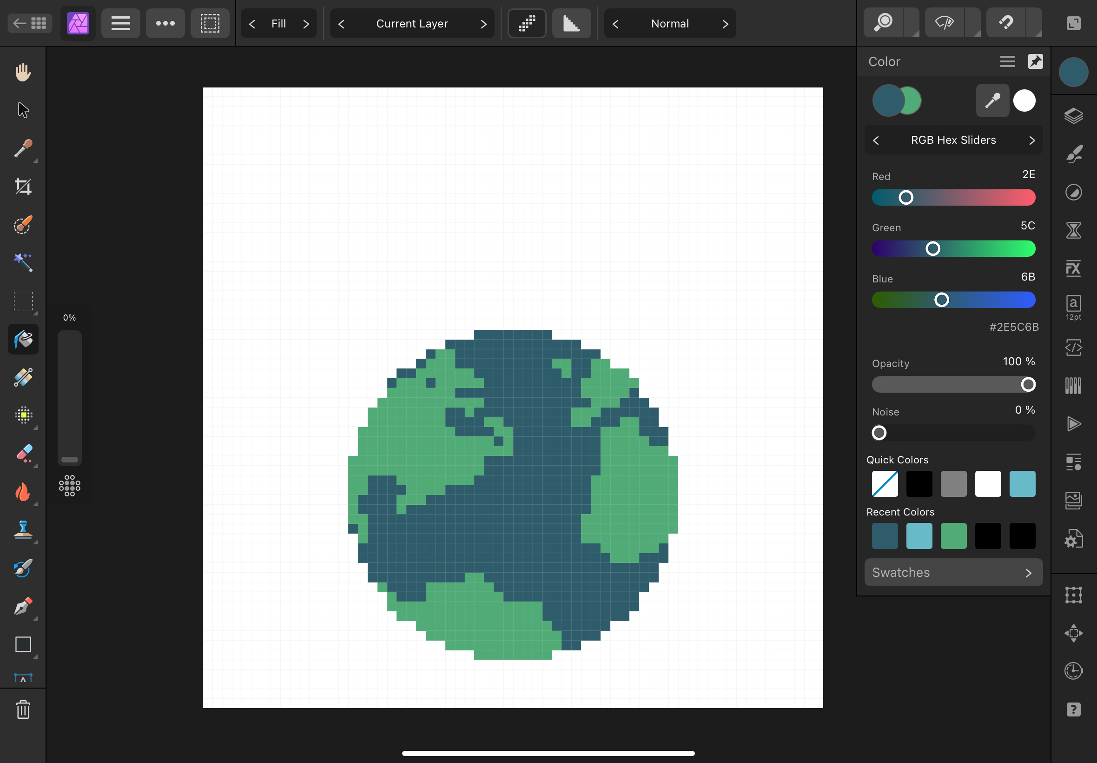Switch to next mode after Fill

click(306, 24)
